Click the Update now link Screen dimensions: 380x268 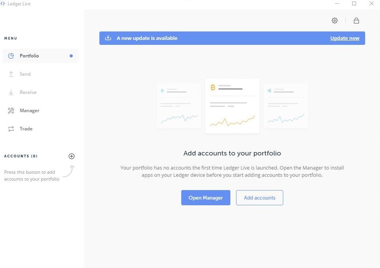point(345,38)
